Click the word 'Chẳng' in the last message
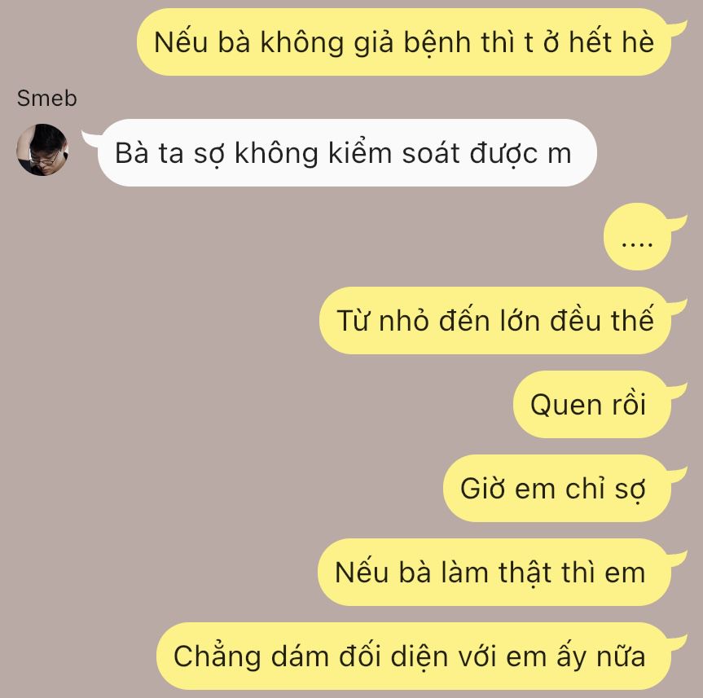 coord(217,658)
